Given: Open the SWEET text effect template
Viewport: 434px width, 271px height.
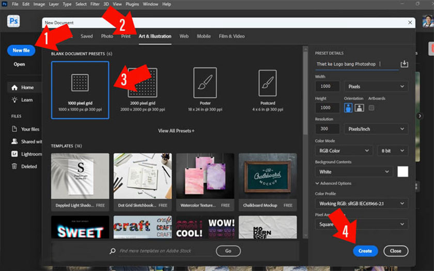Looking at the screenshot, I should 80,227.
